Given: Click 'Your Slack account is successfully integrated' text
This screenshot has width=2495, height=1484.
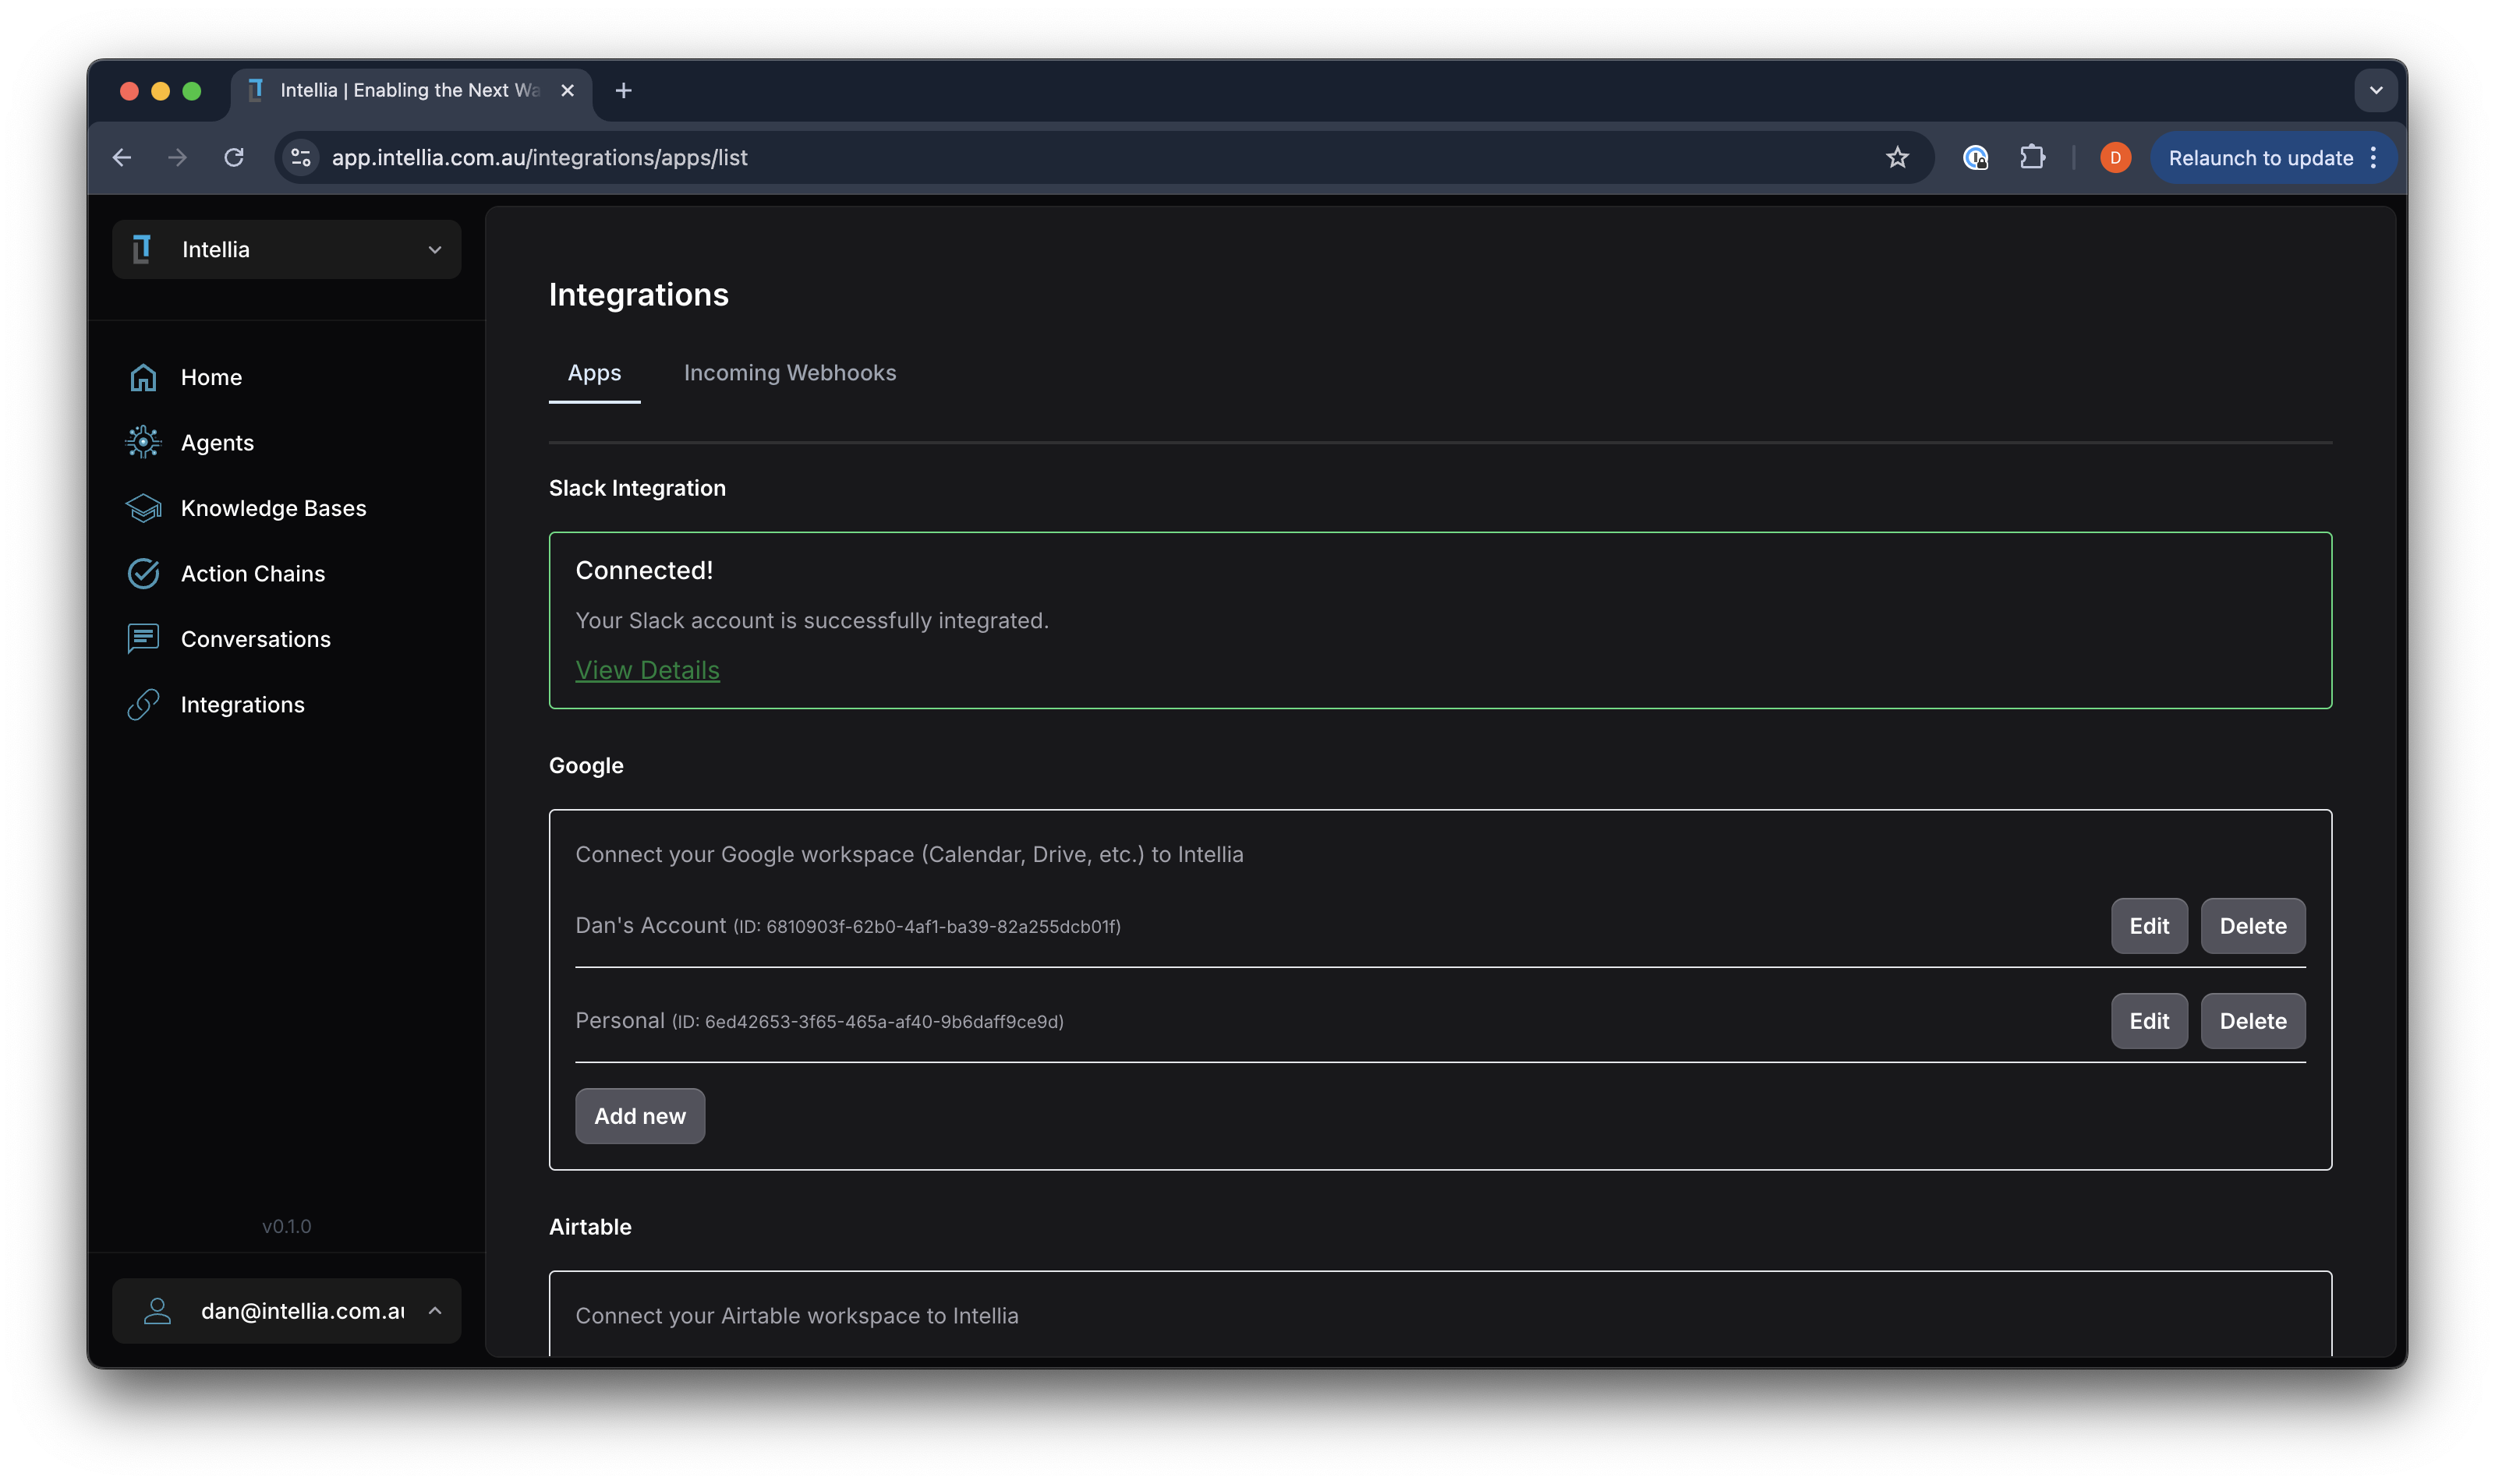Looking at the screenshot, I should click(812, 620).
